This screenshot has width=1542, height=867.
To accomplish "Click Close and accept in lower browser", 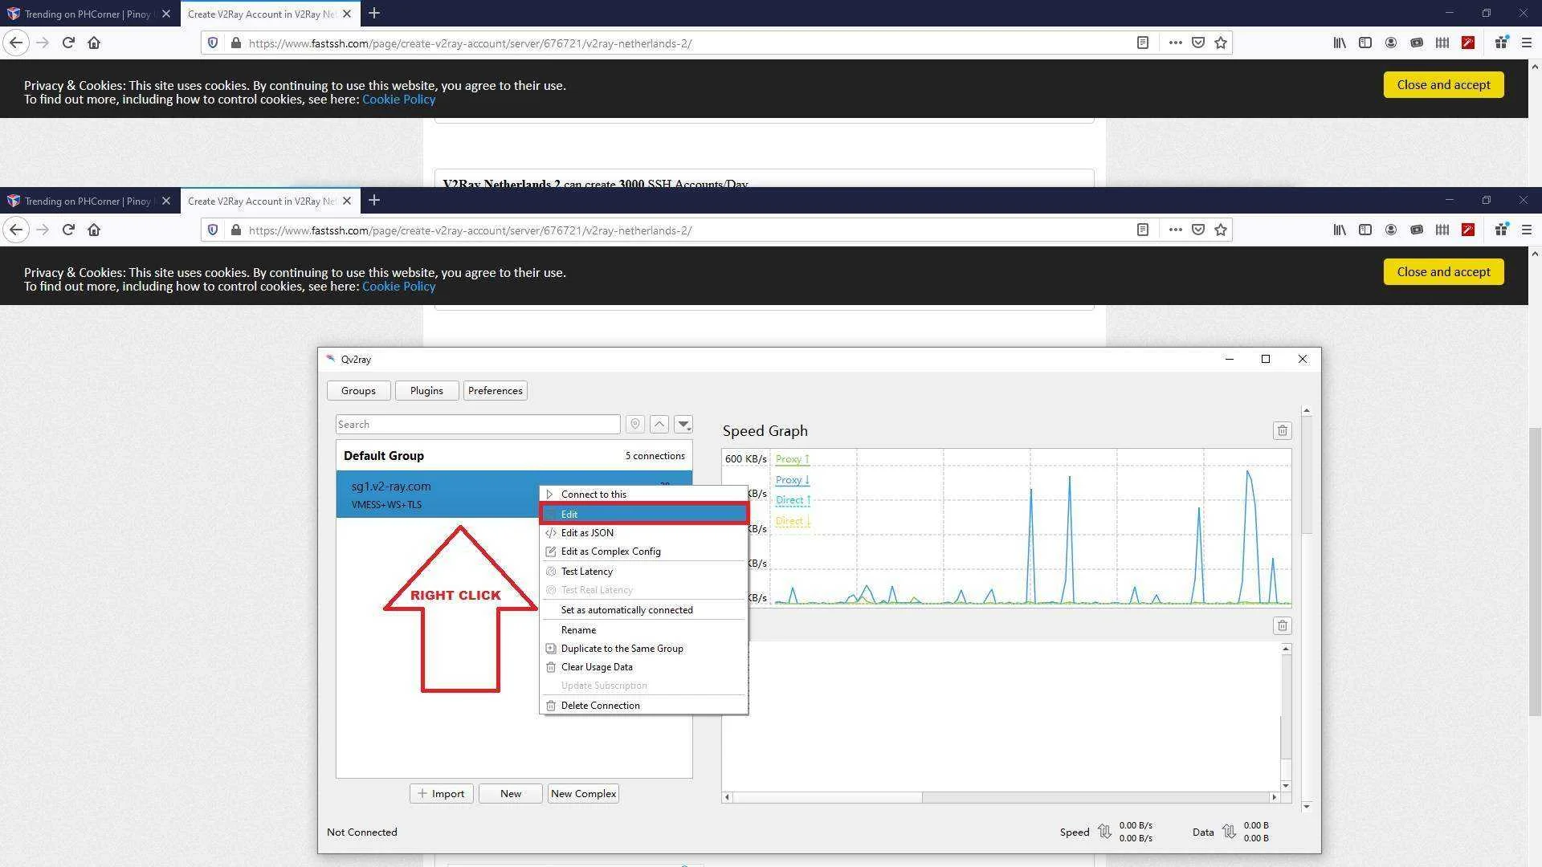I will [x=1443, y=272].
